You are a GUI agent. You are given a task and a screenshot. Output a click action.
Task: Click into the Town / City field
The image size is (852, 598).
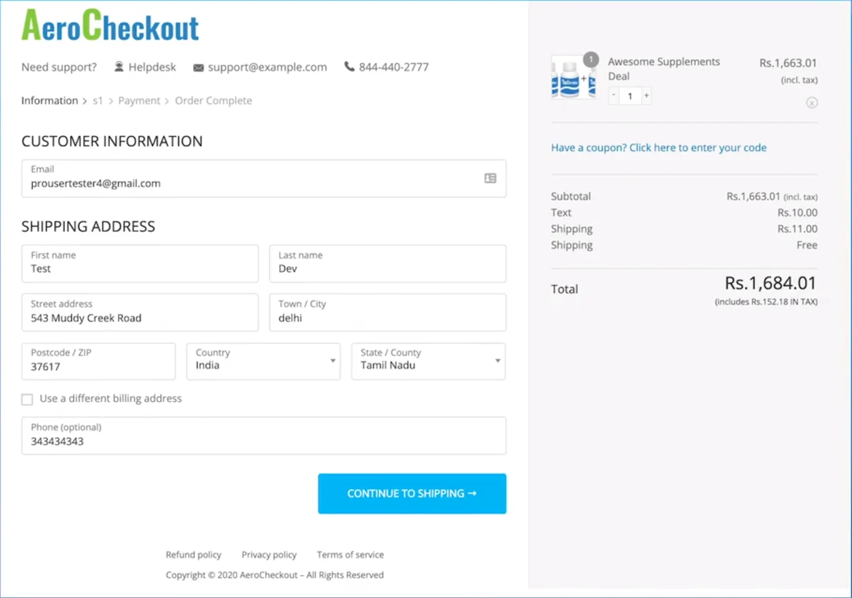click(388, 312)
